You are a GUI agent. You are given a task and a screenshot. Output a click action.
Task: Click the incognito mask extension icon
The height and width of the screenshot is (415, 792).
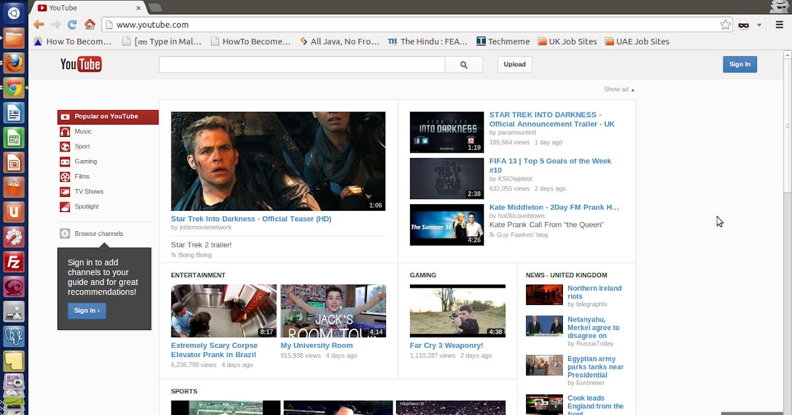(x=744, y=25)
